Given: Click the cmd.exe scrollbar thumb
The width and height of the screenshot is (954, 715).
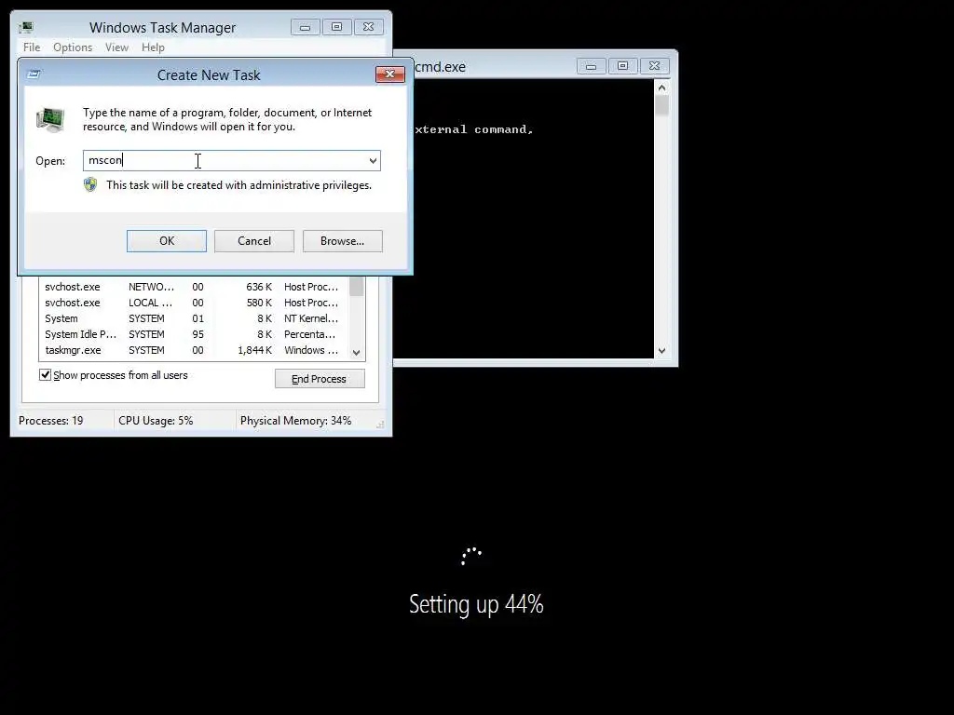Looking at the screenshot, I should point(662,106).
